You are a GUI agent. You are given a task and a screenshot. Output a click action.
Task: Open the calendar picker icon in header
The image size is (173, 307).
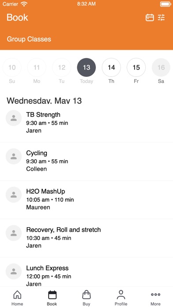point(150,18)
